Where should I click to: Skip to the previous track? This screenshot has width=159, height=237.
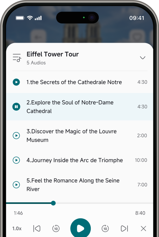point(37,228)
